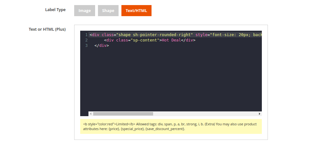Place cursor on code line 1

(175, 35)
